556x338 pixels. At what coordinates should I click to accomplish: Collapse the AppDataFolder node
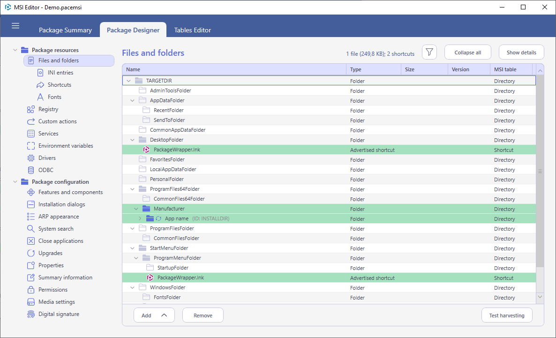click(x=132, y=101)
